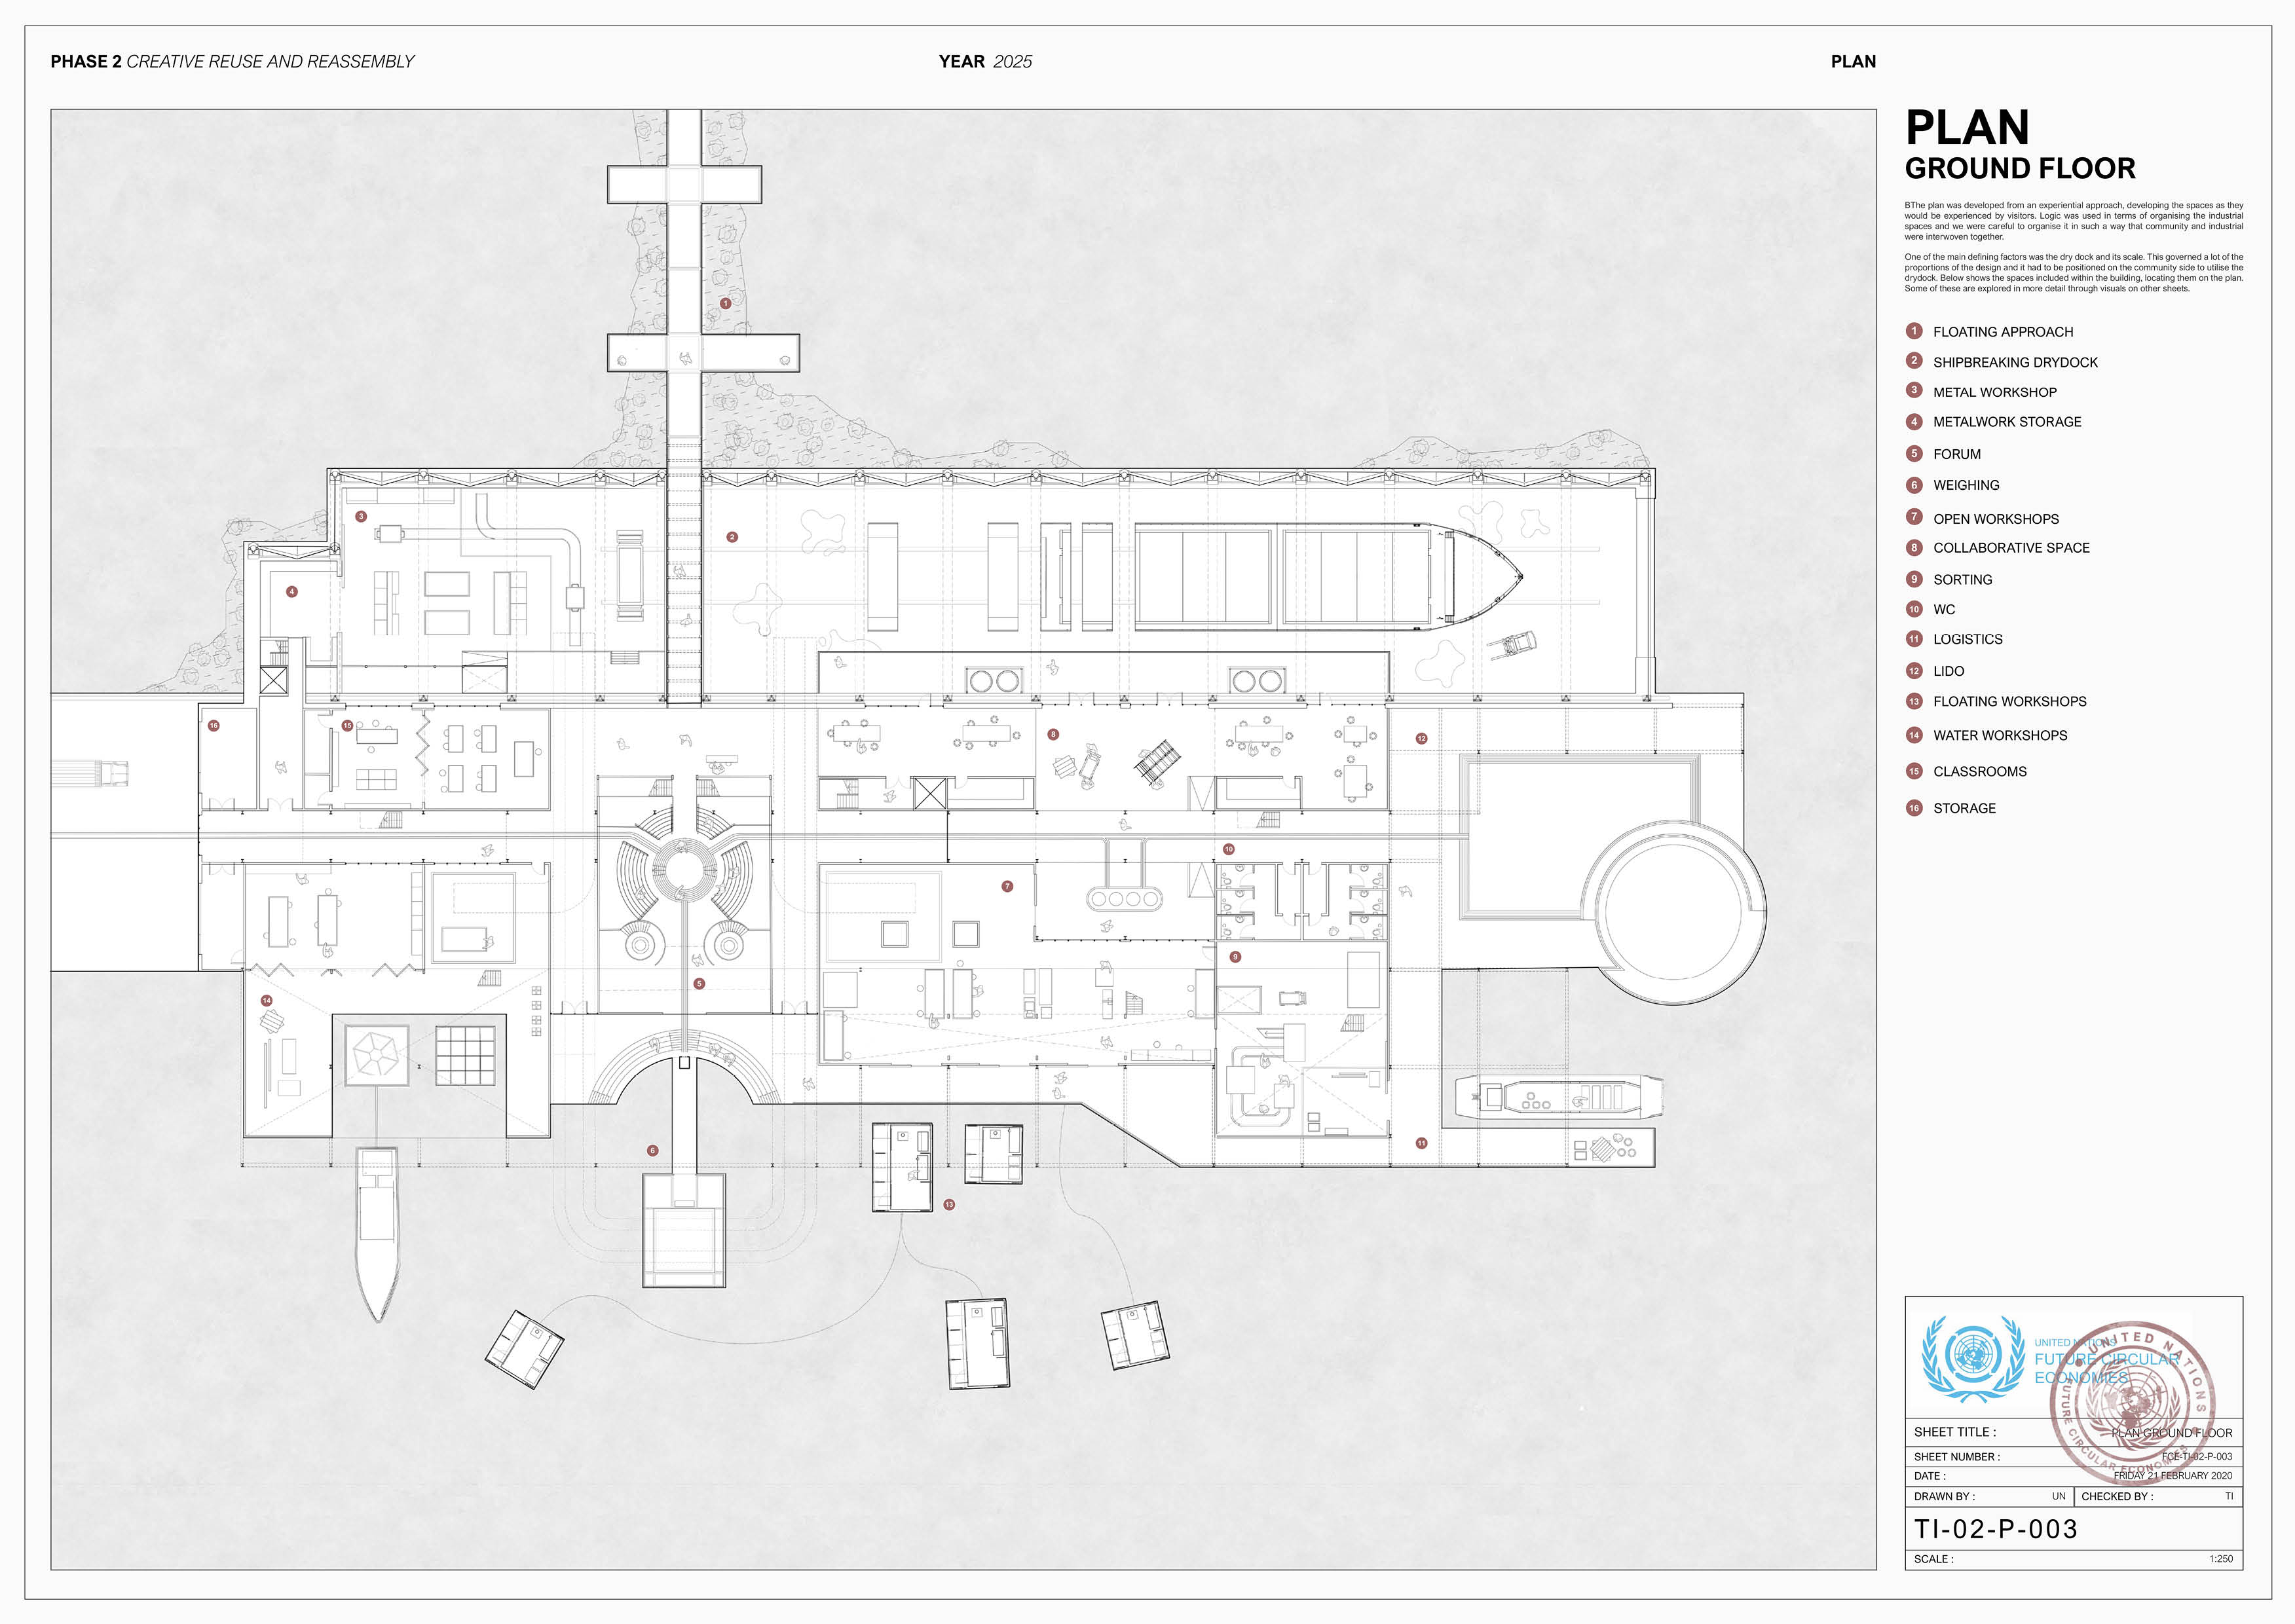2295x1624 pixels.
Task: Click the large TI-02-P-003 sheet code
Action: tap(1995, 1529)
